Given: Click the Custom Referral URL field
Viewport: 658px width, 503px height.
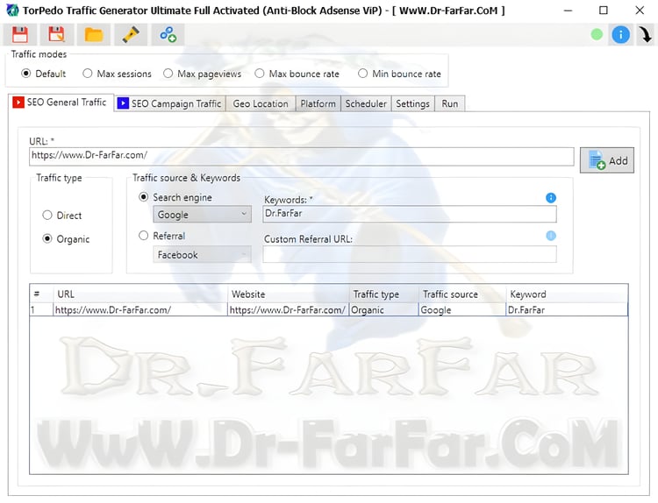Looking at the screenshot, I should (x=410, y=254).
